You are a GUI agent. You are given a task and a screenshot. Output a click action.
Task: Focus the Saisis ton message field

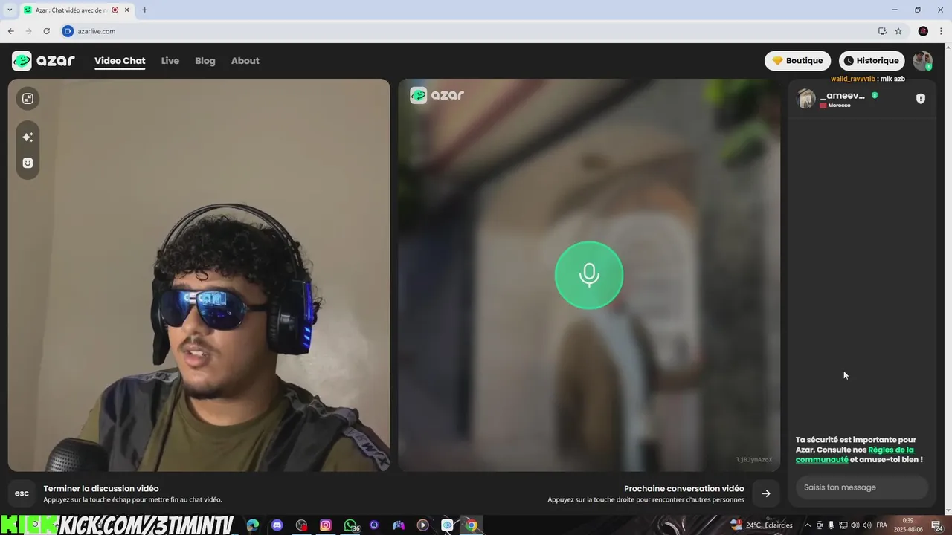point(862,487)
